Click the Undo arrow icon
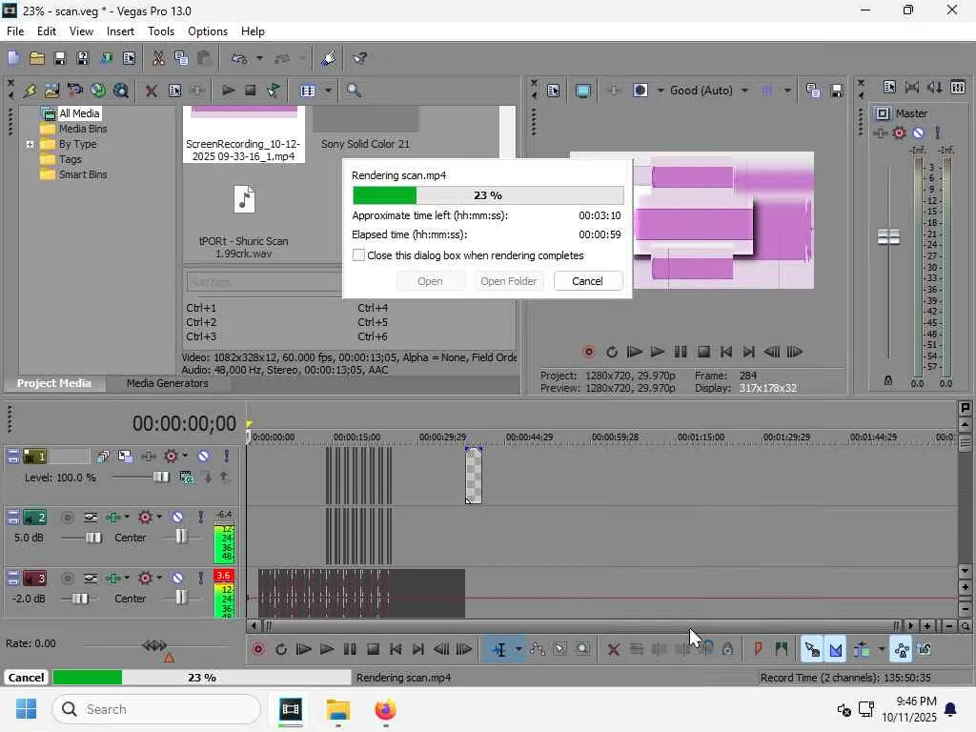The width and height of the screenshot is (976, 732). click(239, 58)
